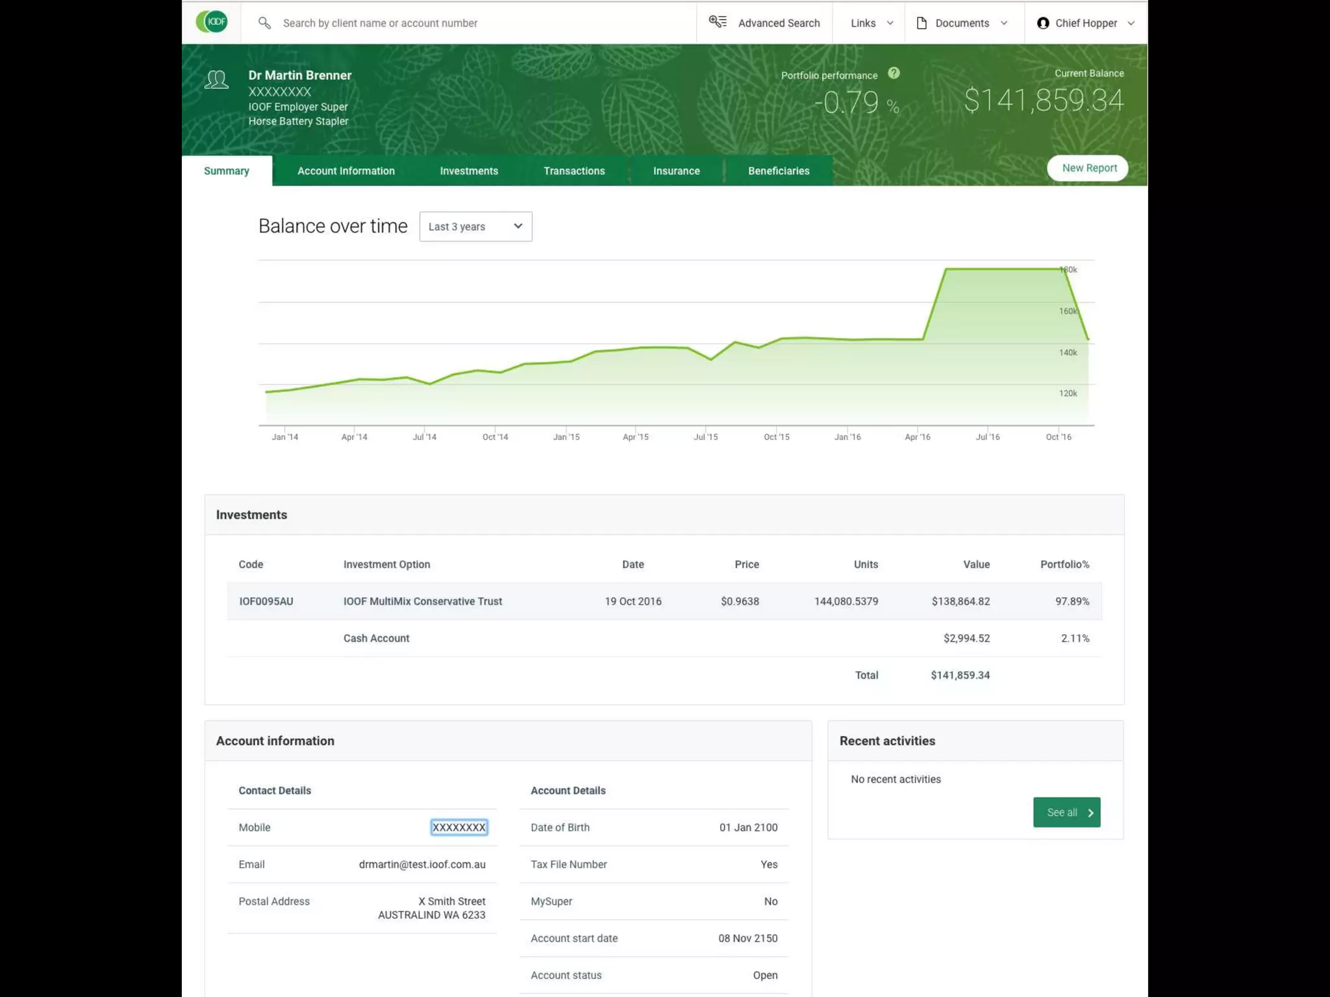1330x997 pixels.
Task: Click the client profile icon beside Dr Martin Brenner
Action: (x=216, y=80)
